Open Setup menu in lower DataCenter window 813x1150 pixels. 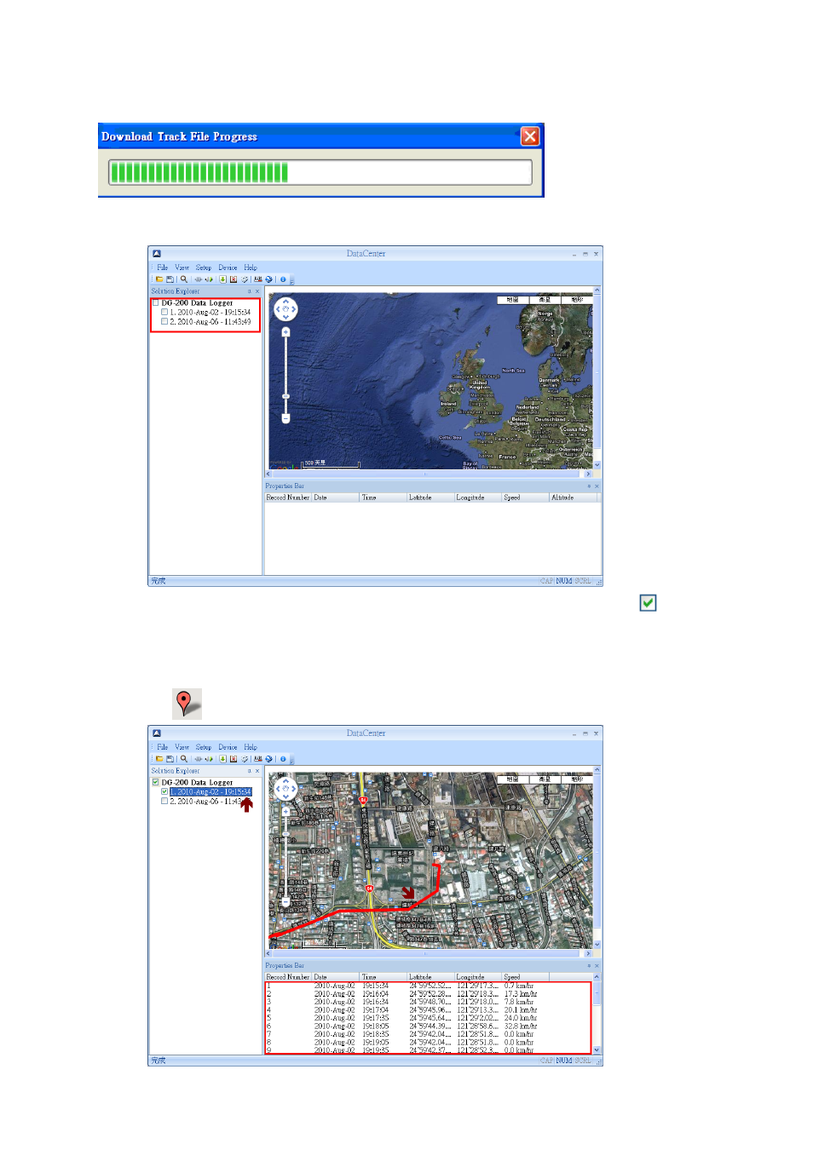(204, 747)
